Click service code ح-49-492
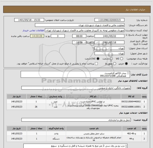 click(x=131, y=133)
